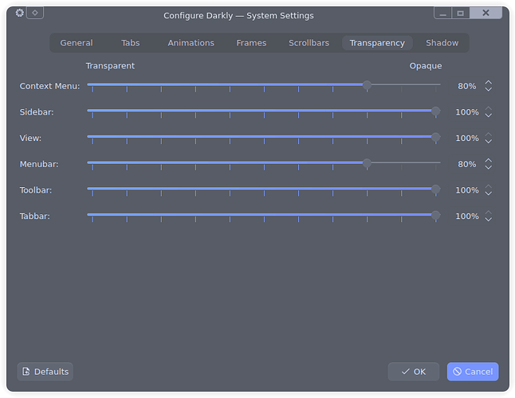Select the Frames tab

(x=251, y=43)
